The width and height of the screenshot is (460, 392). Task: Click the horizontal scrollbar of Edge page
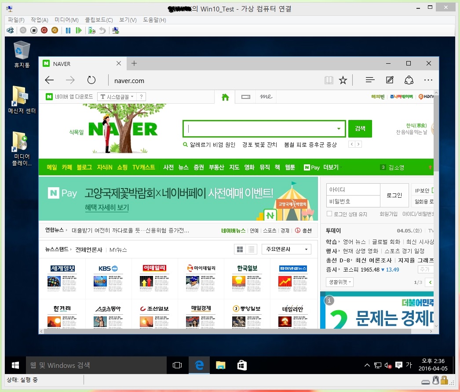[227, 331]
